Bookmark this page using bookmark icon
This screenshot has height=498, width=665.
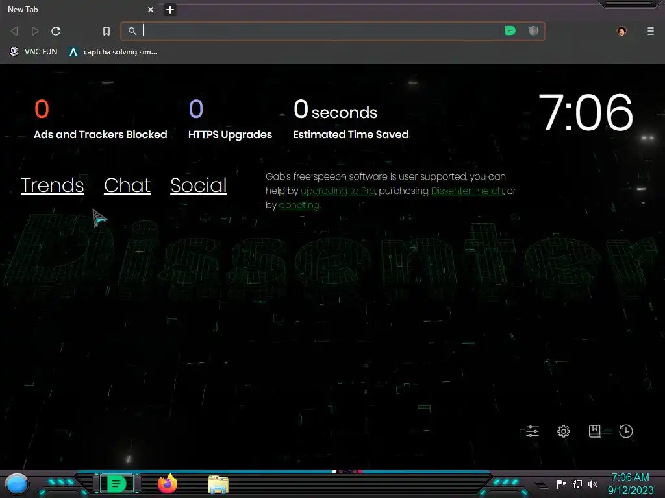107,31
